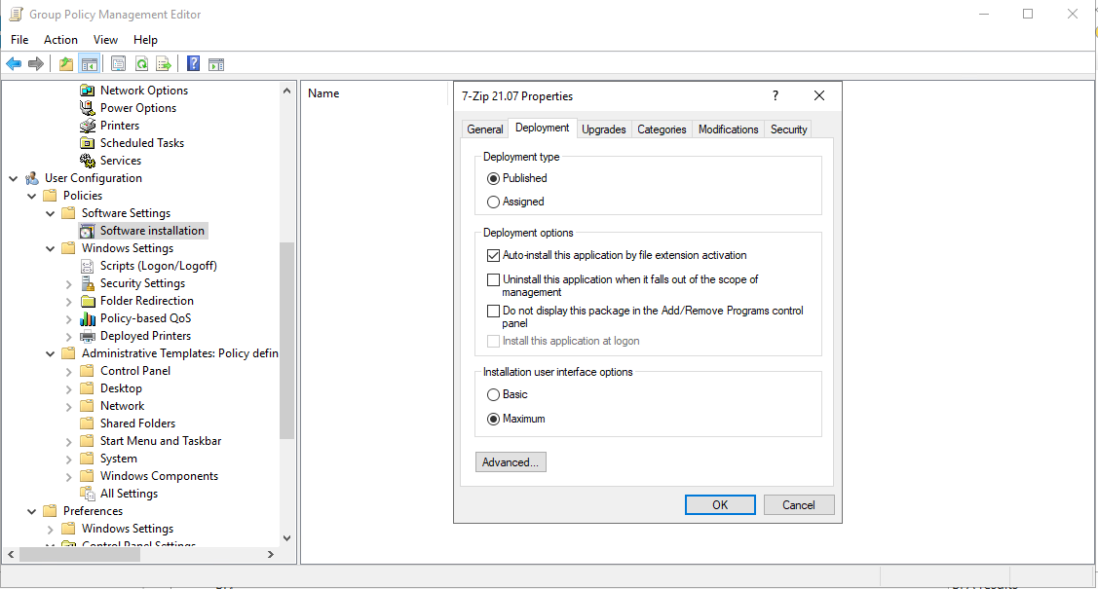Open the Action menu
Screen dimensions: 1098x589
61,40
